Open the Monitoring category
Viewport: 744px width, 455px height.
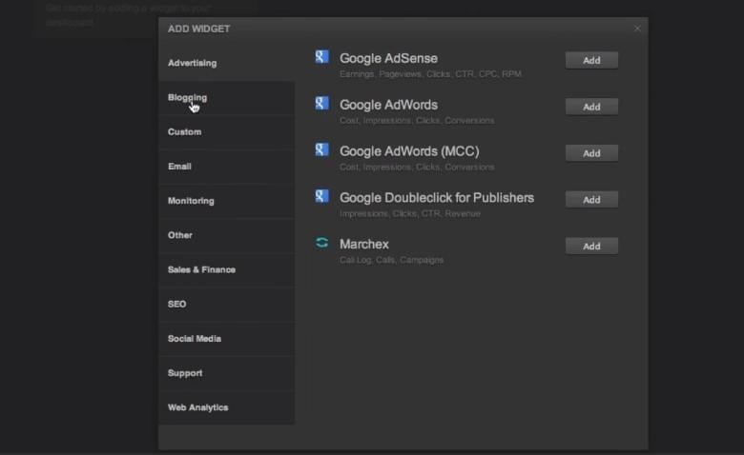point(227,201)
